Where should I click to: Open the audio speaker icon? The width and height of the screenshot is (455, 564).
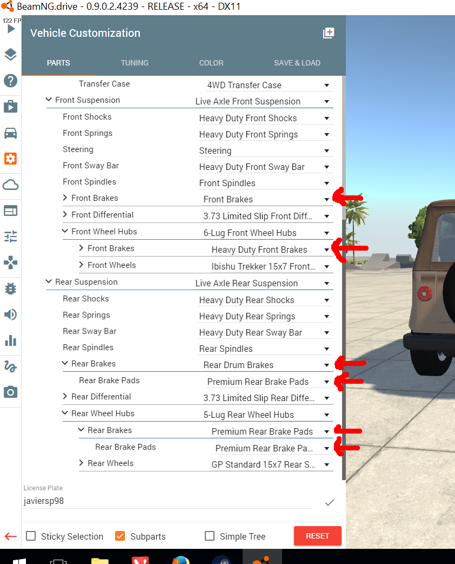coord(10,314)
